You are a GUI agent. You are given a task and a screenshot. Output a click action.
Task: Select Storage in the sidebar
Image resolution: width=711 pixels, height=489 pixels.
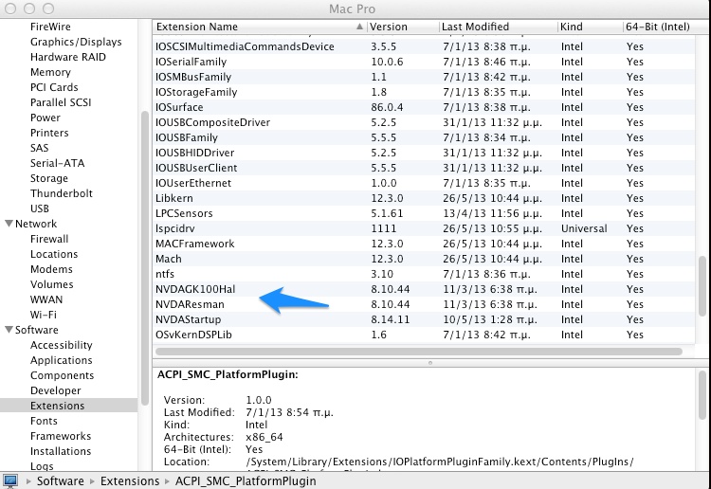(49, 178)
